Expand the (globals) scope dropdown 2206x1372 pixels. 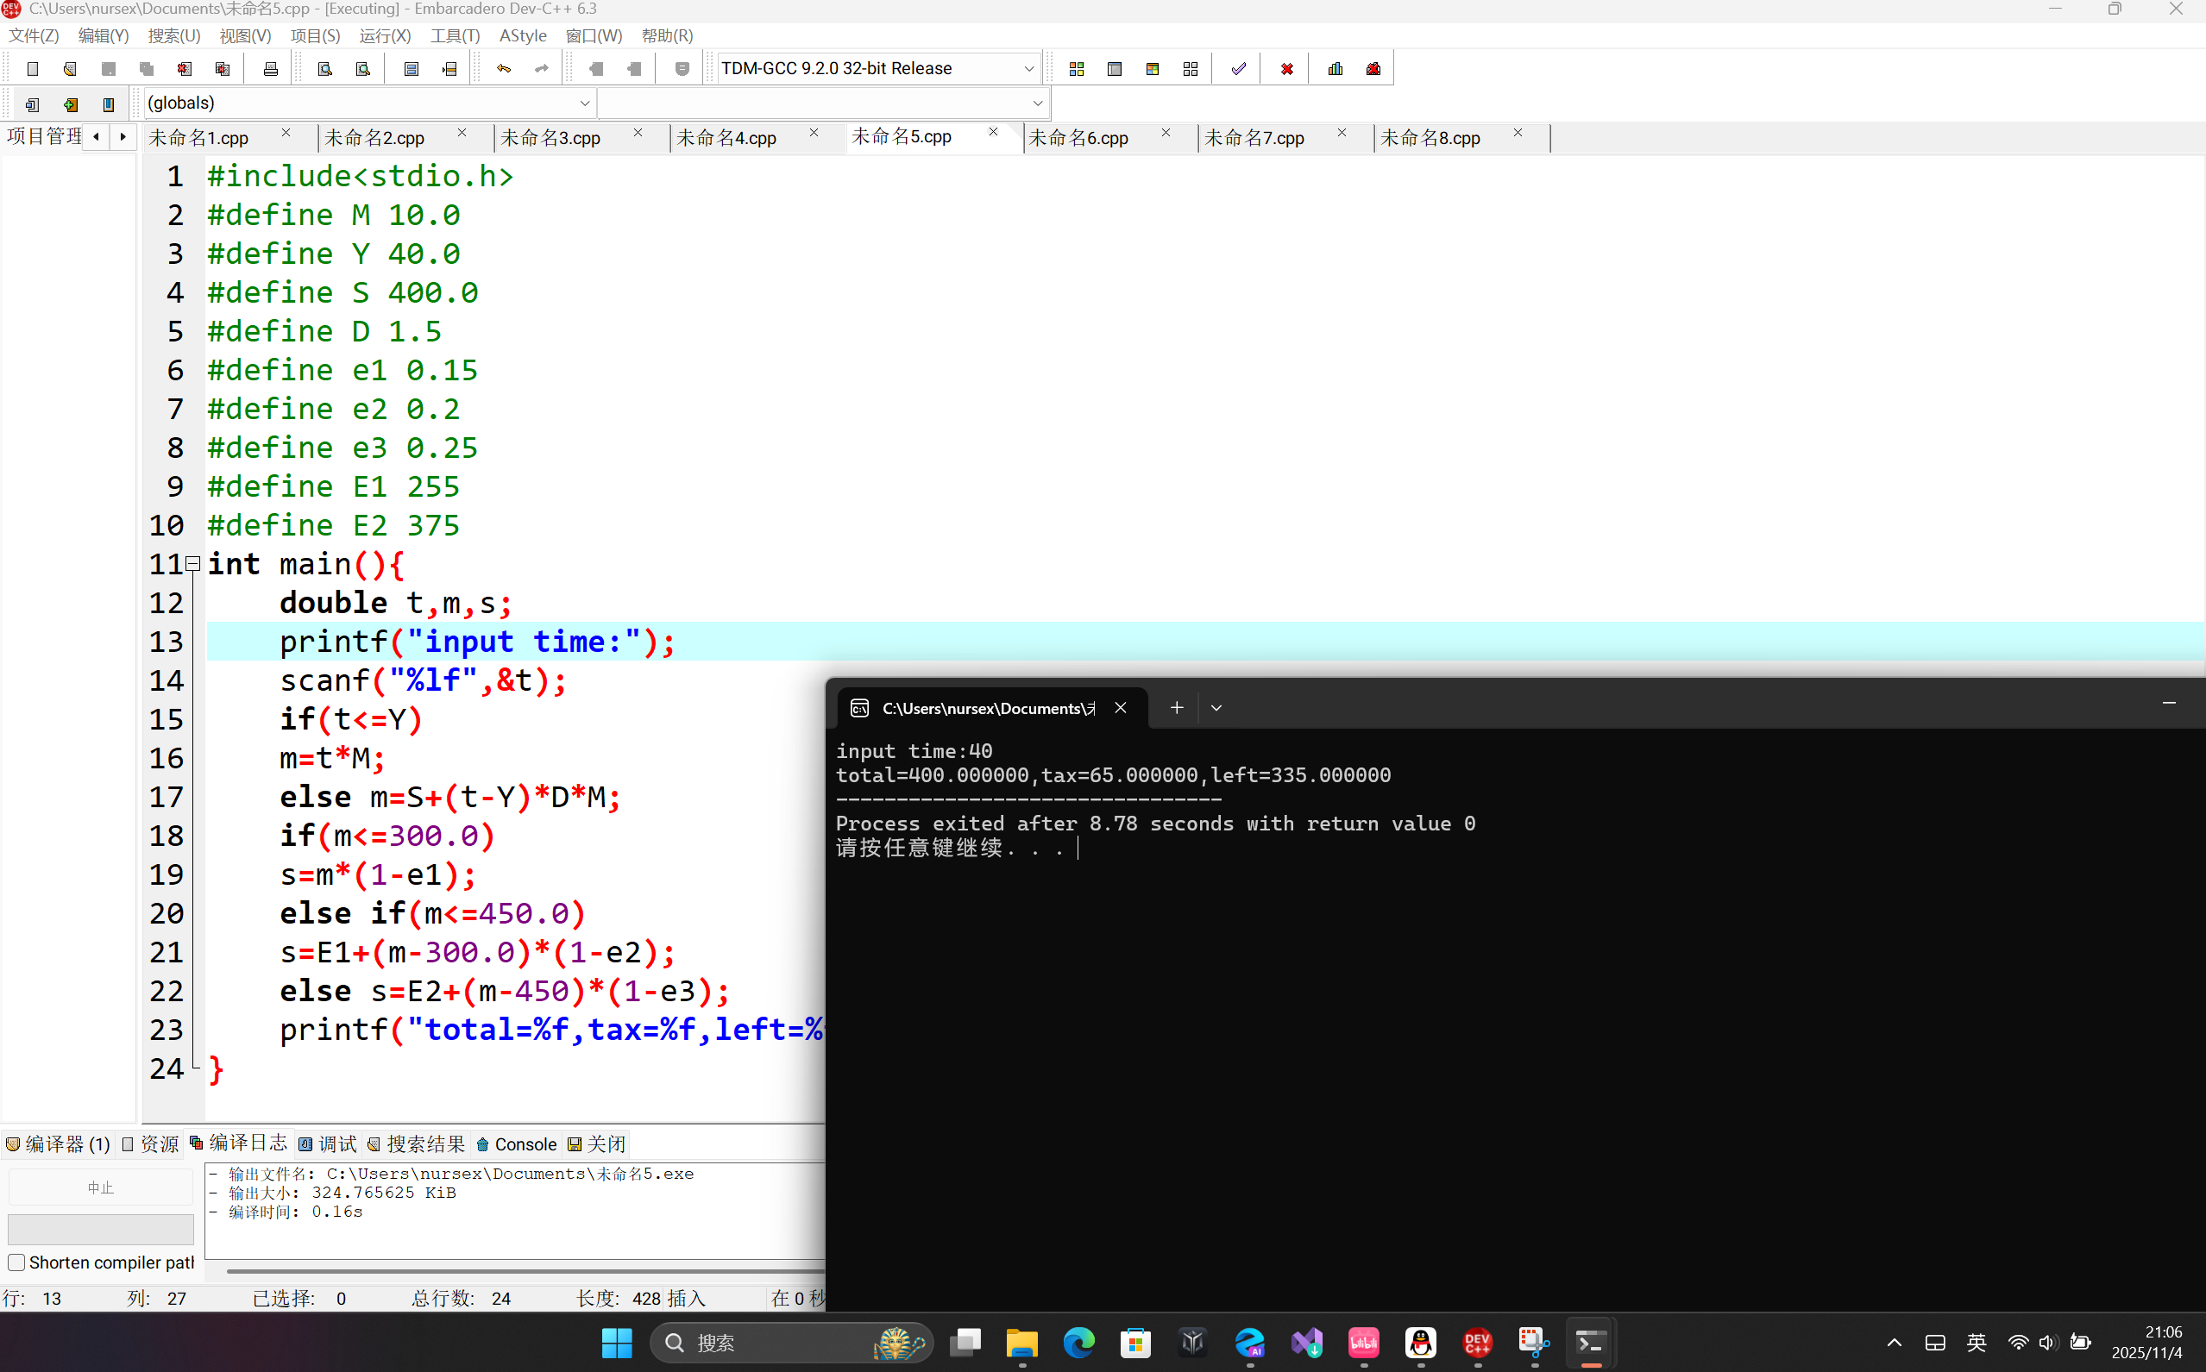(x=585, y=103)
